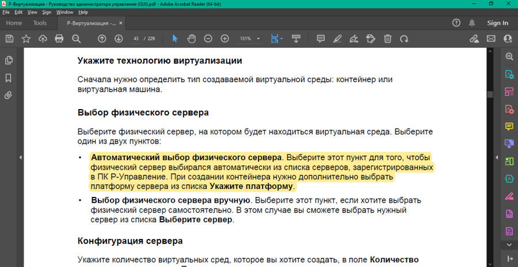Click the Print file icon

coord(59,38)
